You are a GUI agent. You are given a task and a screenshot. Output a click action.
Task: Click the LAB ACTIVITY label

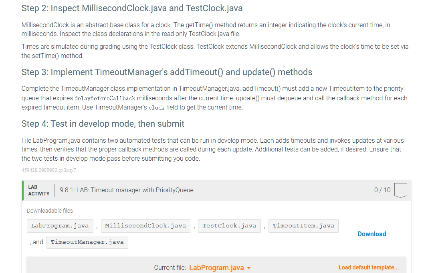38,190
